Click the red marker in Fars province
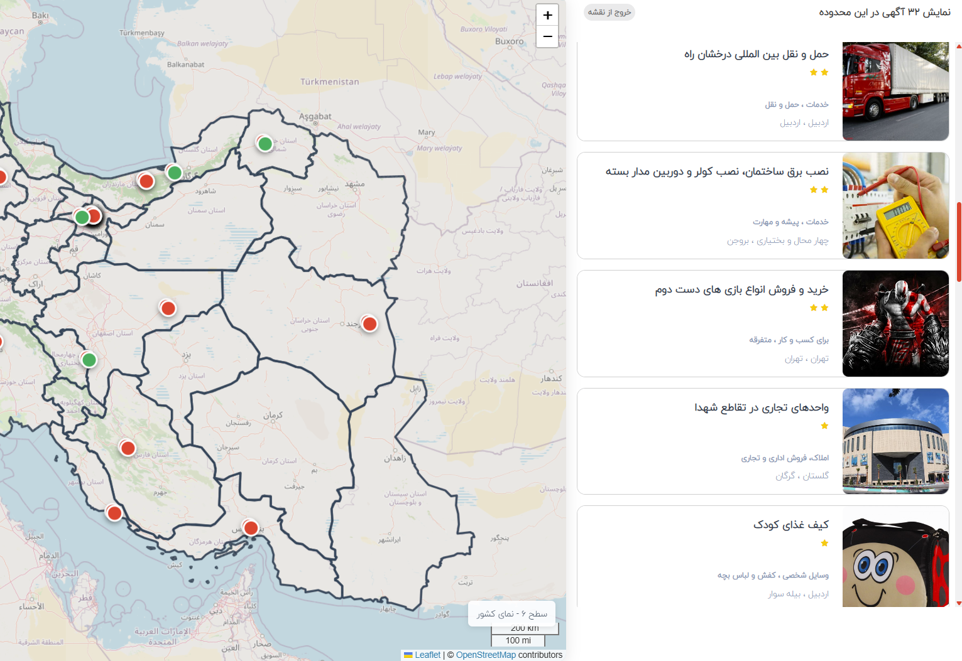Screen dimensions: 962x661 [128, 448]
